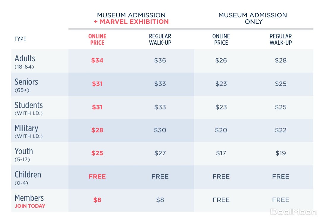321x219 pixels.
Task: Click the red ONLINE PRICE column header
Action: click(x=97, y=39)
